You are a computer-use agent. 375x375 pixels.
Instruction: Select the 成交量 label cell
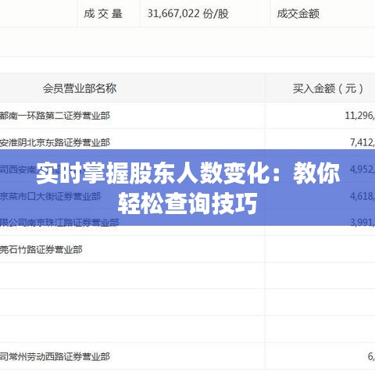pyautogui.click(x=103, y=13)
